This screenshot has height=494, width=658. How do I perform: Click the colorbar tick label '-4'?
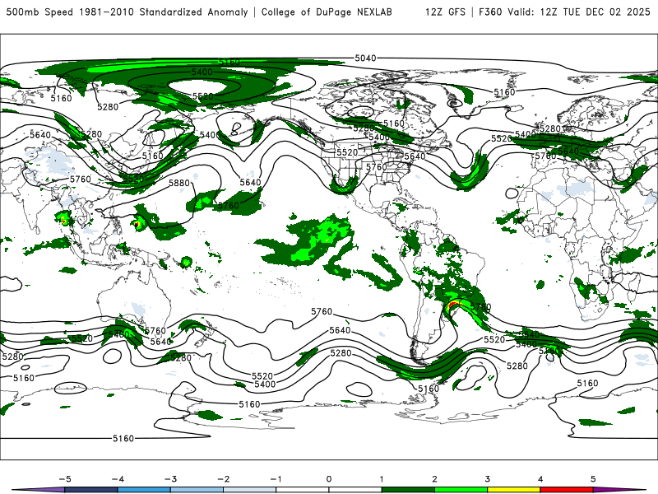point(118,479)
